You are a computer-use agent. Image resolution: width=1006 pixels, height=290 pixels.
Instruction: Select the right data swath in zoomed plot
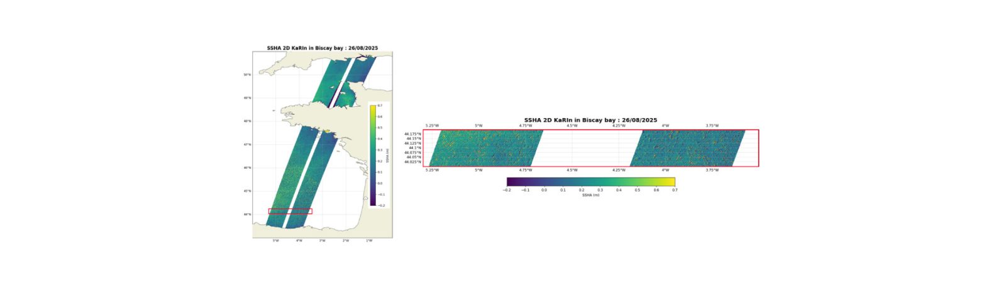pos(687,148)
